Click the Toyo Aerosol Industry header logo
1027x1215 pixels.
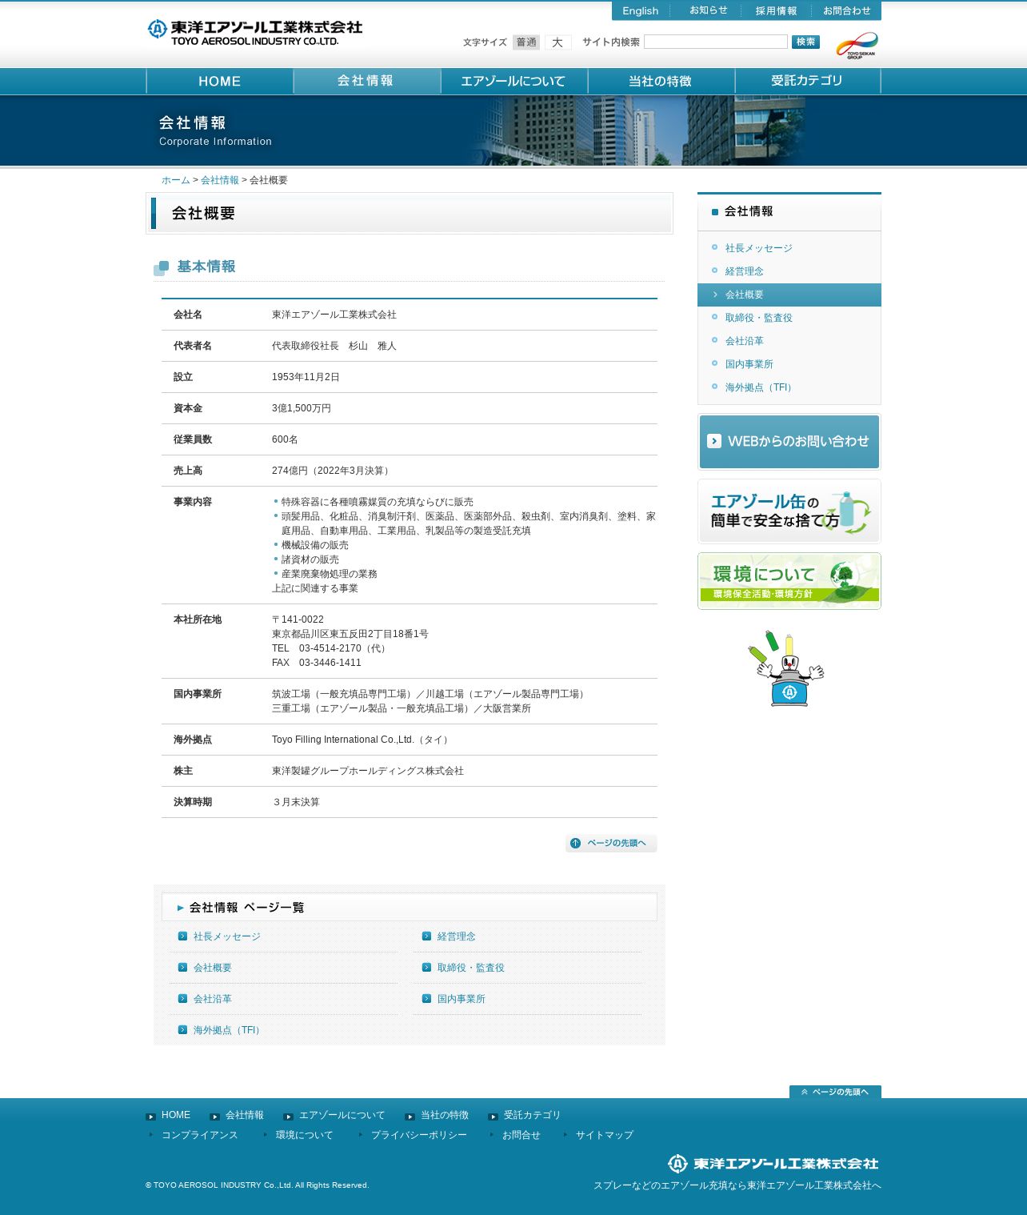(x=254, y=33)
